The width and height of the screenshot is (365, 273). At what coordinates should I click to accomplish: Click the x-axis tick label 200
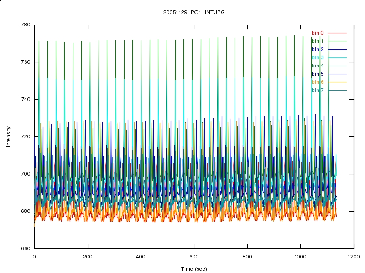pyautogui.click(x=88, y=257)
